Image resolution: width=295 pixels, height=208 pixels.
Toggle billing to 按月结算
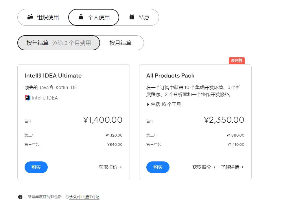[x=120, y=43]
